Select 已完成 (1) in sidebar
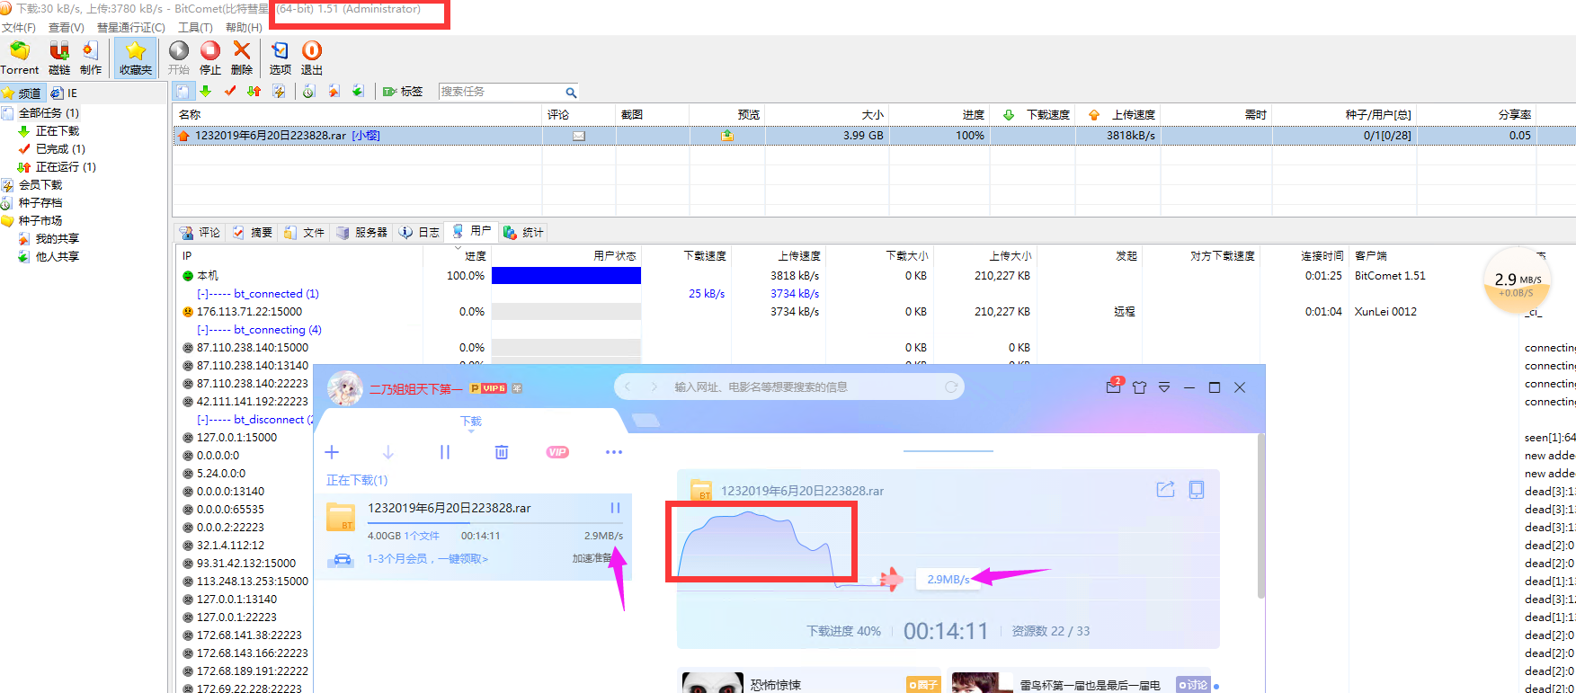1576x693 pixels. coord(60,149)
